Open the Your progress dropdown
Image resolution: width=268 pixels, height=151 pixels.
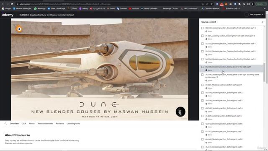click(256, 15)
